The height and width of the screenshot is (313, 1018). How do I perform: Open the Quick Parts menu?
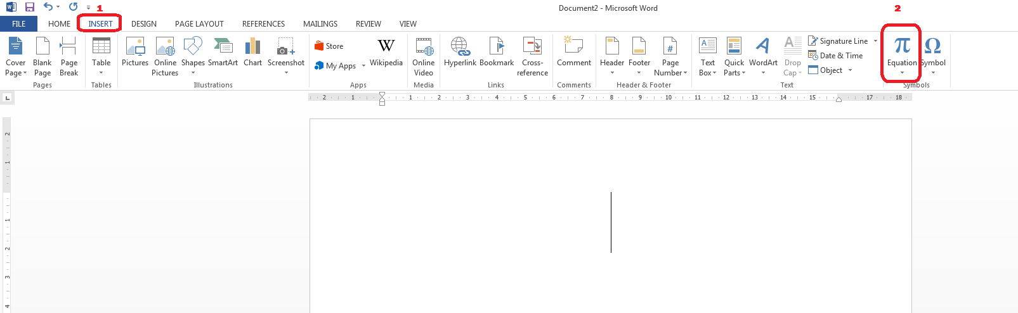(734, 56)
